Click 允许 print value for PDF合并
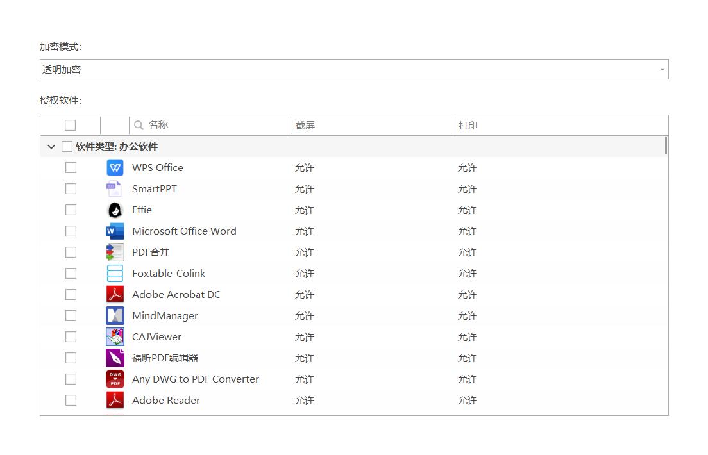 coord(468,252)
